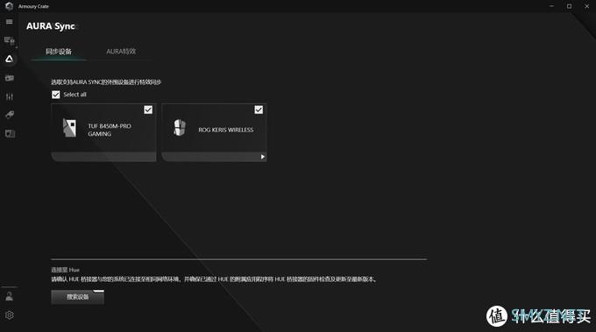This screenshot has width=596, height=332.
Task: Open the game library sidebar icon
Action: click(x=9, y=78)
